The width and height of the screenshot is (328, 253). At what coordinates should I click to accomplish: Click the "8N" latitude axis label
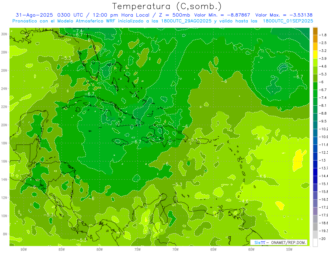tap(5, 234)
